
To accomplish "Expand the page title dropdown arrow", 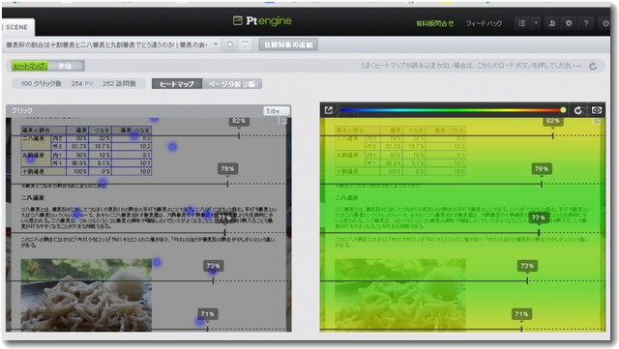I will click(x=216, y=44).
